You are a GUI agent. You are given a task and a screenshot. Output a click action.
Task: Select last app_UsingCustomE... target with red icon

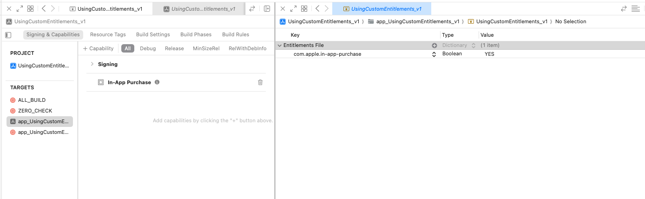pos(40,132)
